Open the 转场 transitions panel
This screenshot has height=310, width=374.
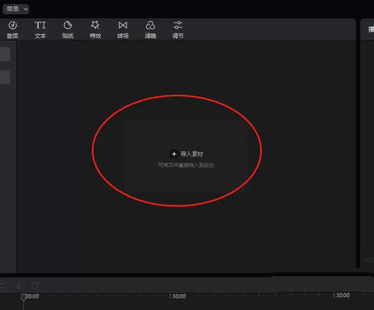pos(122,30)
